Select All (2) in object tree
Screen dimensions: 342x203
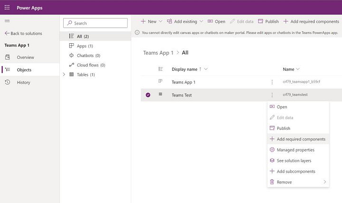coord(83,36)
